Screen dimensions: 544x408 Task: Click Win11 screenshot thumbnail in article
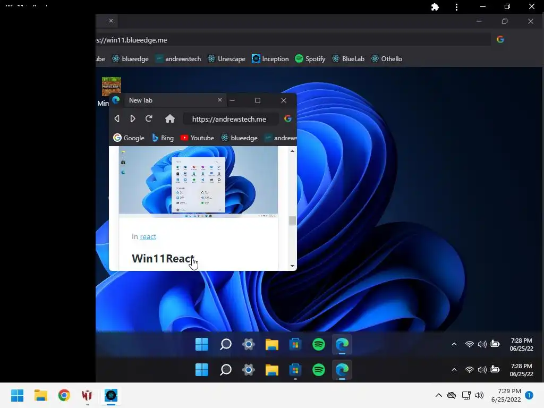coord(198,182)
